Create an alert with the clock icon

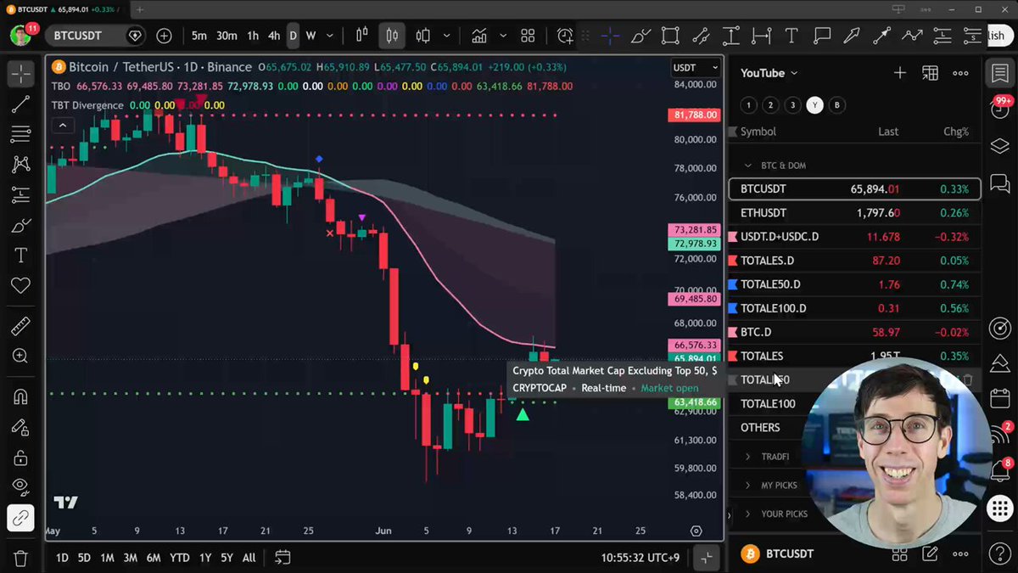[x=565, y=36]
